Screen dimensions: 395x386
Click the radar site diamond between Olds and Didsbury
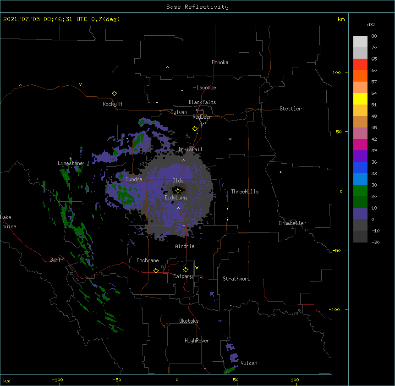(178, 191)
